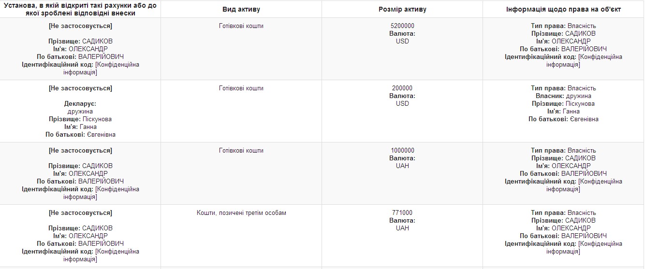This screenshot has width=645, height=269.
Task: Click 'Власник: дружина' in the rights column
Action: click(x=563, y=96)
